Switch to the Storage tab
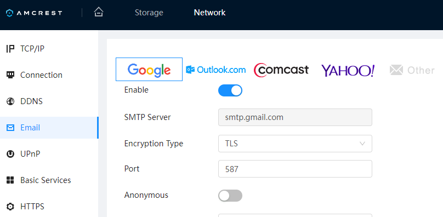The height and width of the screenshot is (217, 443). [149, 13]
